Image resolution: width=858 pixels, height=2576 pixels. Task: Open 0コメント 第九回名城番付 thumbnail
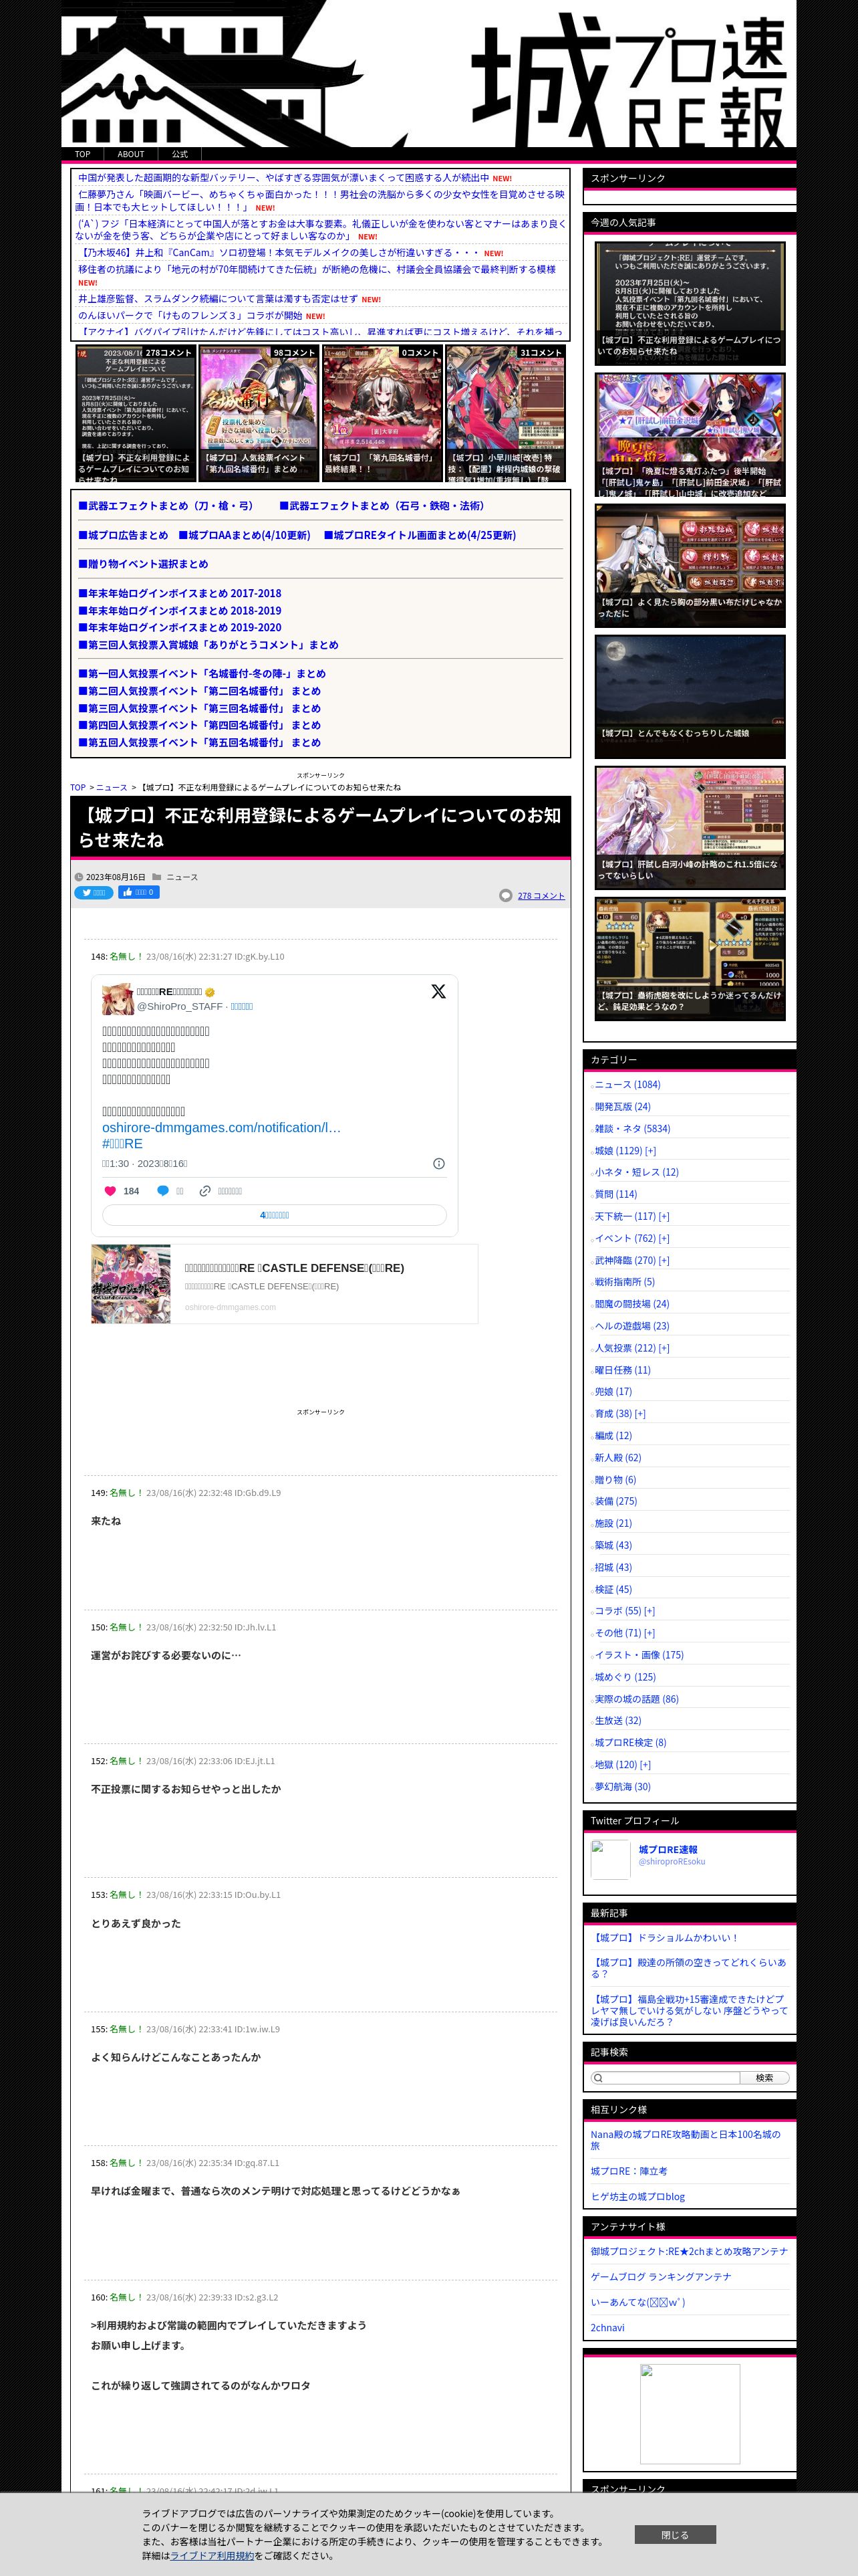click(x=382, y=413)
